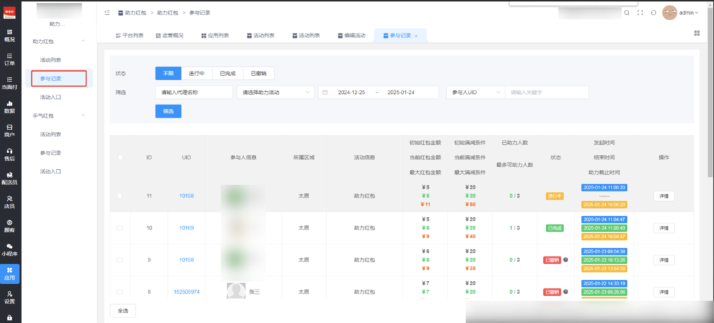Click 详情 button for row ID 10
The image size is (714, 323).
click(x=664, y=228)
